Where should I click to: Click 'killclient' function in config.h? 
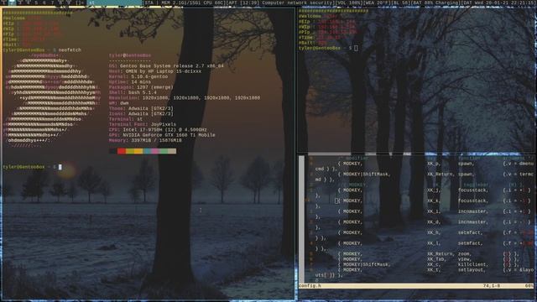472,264
